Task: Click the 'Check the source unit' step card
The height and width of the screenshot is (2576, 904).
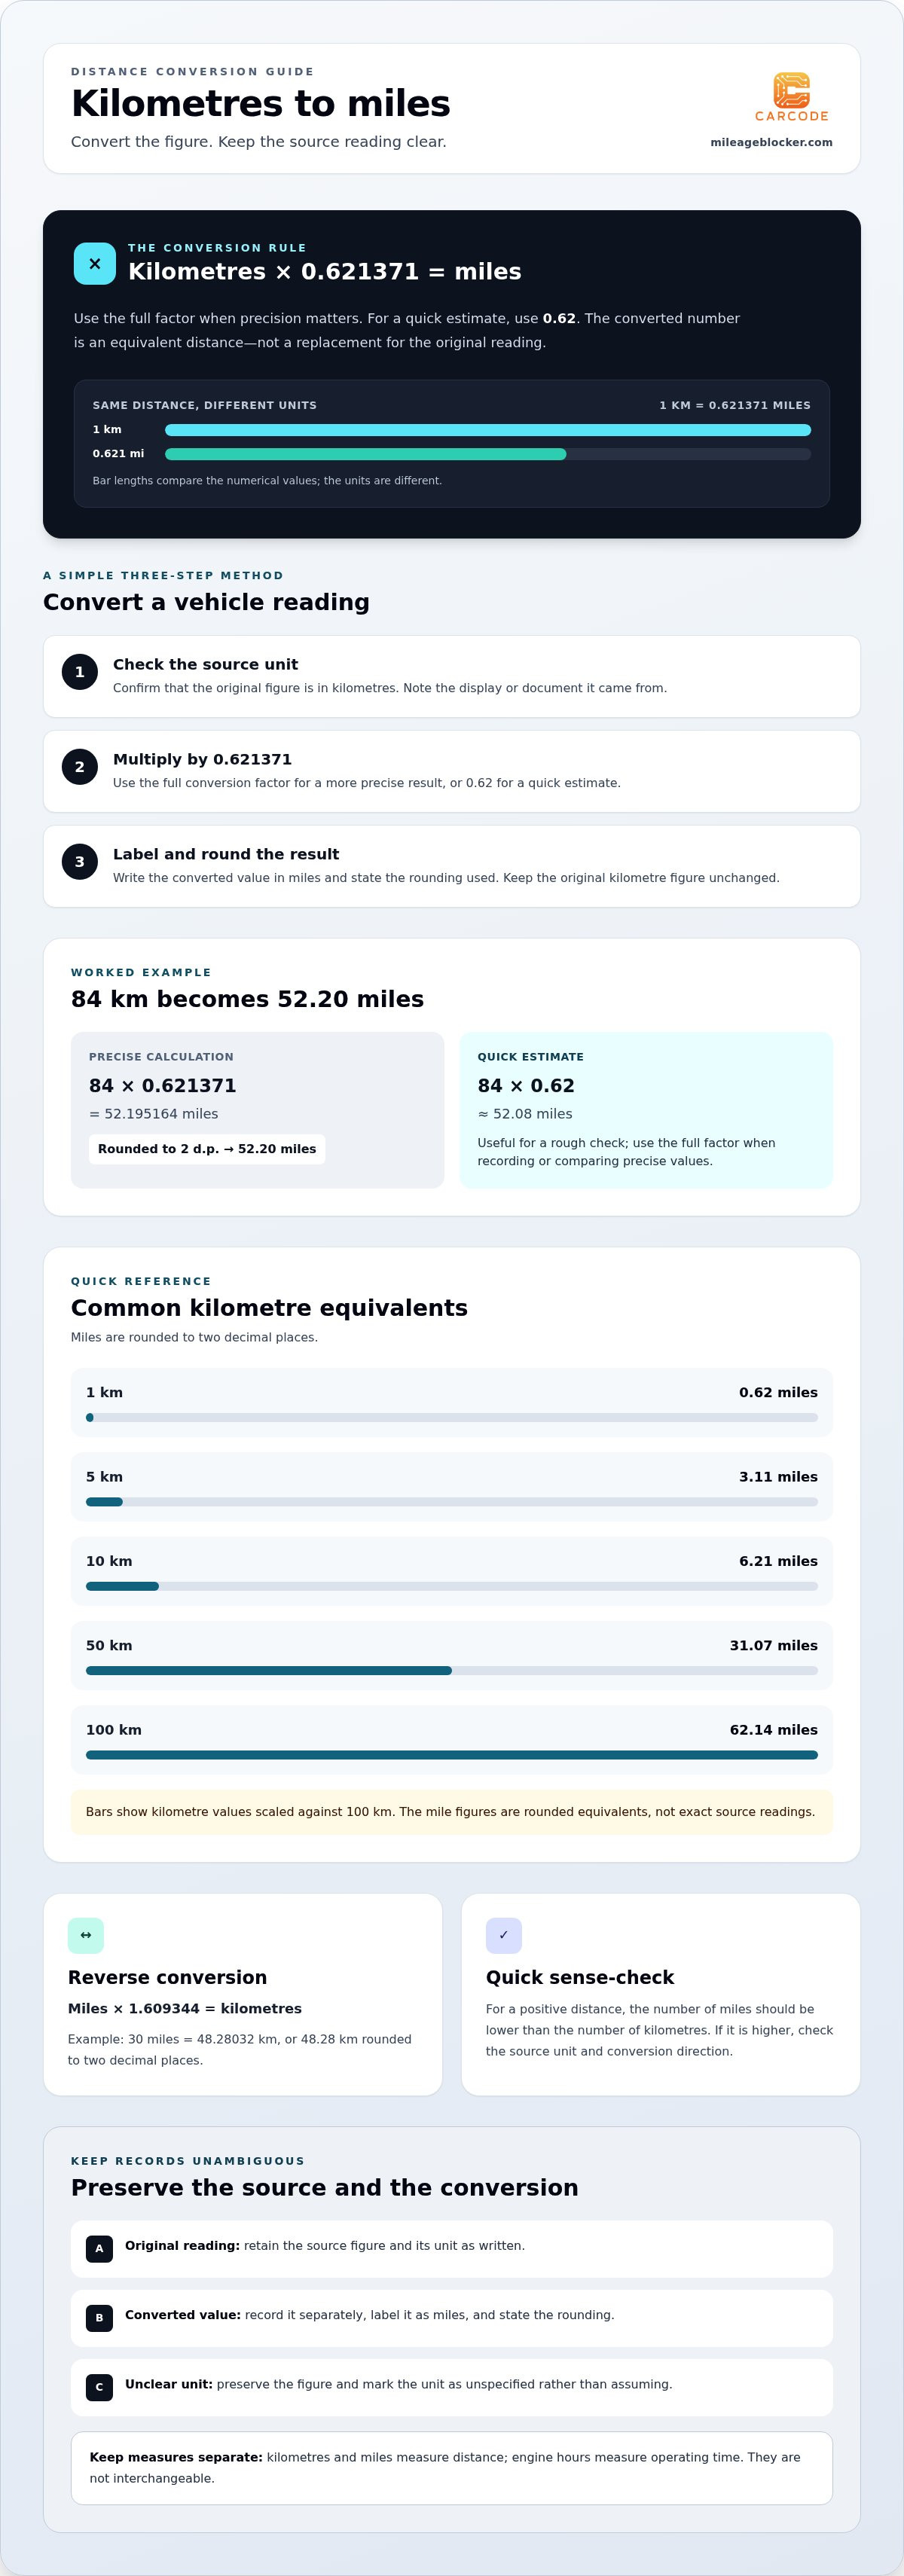Action: click(452, 676)
